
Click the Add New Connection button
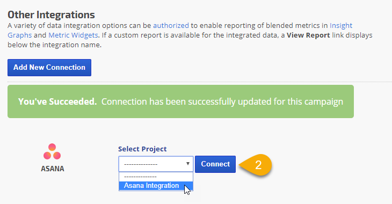coord(49,68)
